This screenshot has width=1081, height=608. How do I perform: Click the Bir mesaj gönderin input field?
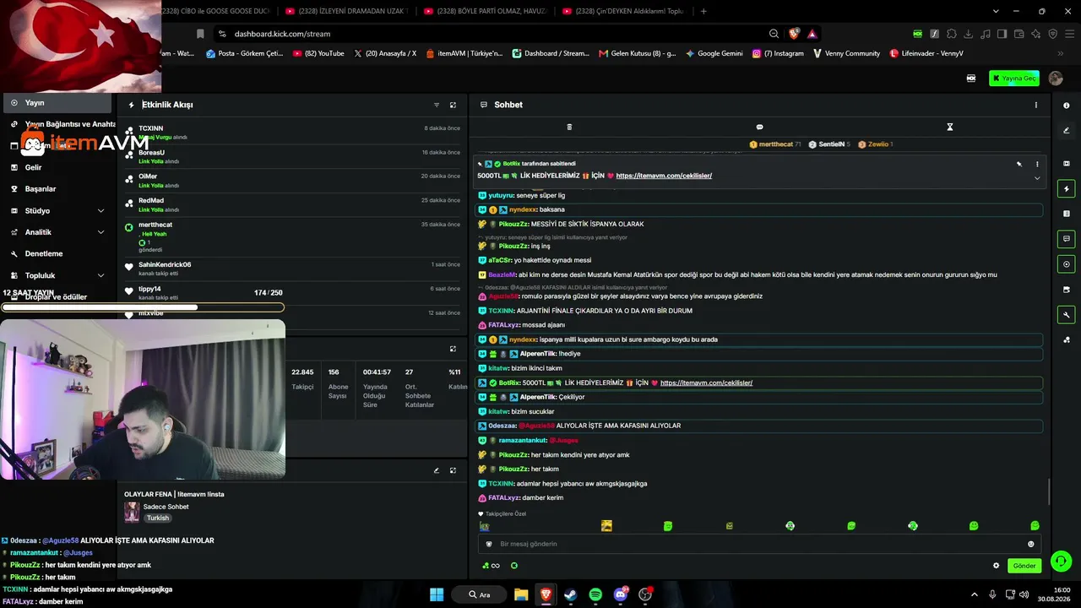point(760,544)
